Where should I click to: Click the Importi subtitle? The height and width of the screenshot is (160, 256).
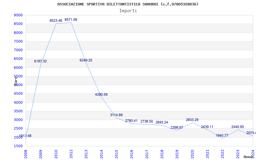pyautogui.click(x=128, y=11)
